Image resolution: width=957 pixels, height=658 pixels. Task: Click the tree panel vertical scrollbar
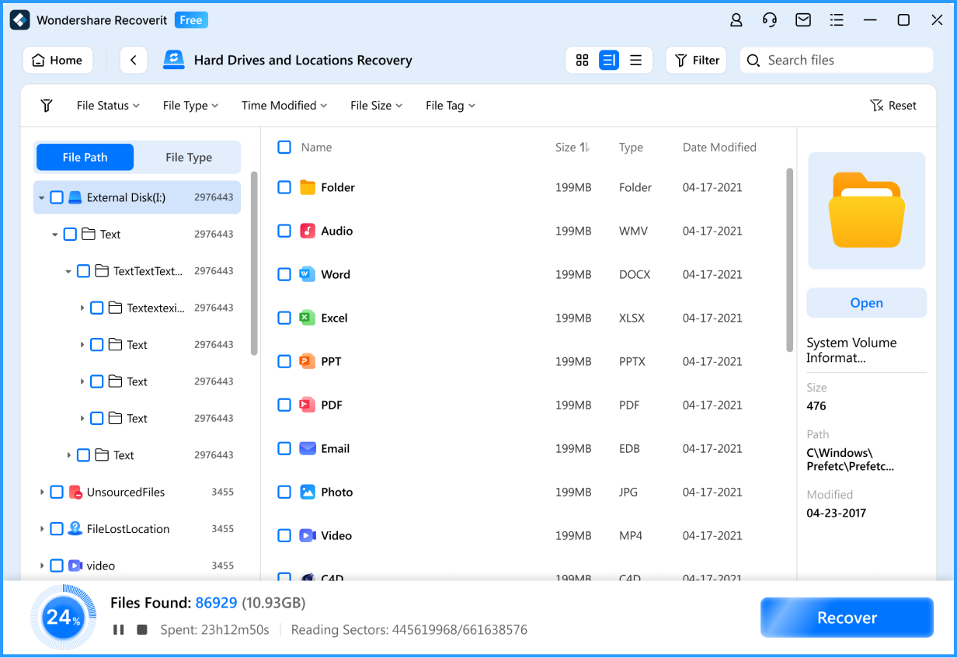tap(254, 263)
